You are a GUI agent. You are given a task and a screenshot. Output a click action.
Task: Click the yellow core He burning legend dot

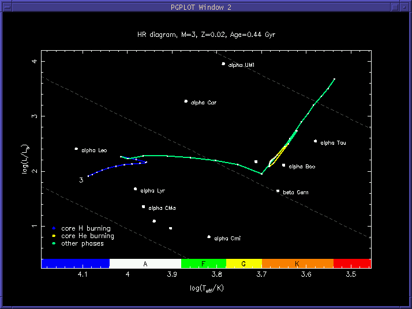tap(54, 236)
